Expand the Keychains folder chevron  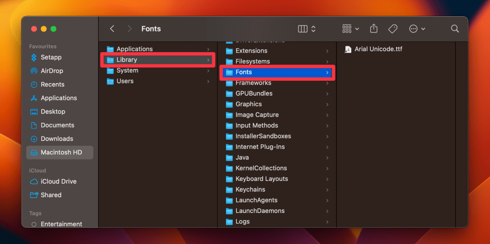[327, 190]
